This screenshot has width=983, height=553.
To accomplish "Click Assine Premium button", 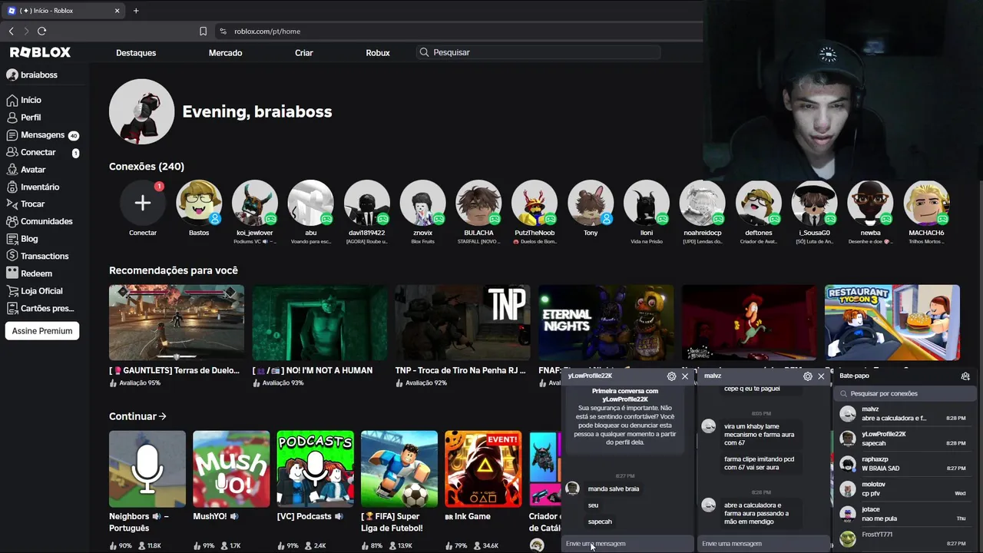I will point(42,331).
